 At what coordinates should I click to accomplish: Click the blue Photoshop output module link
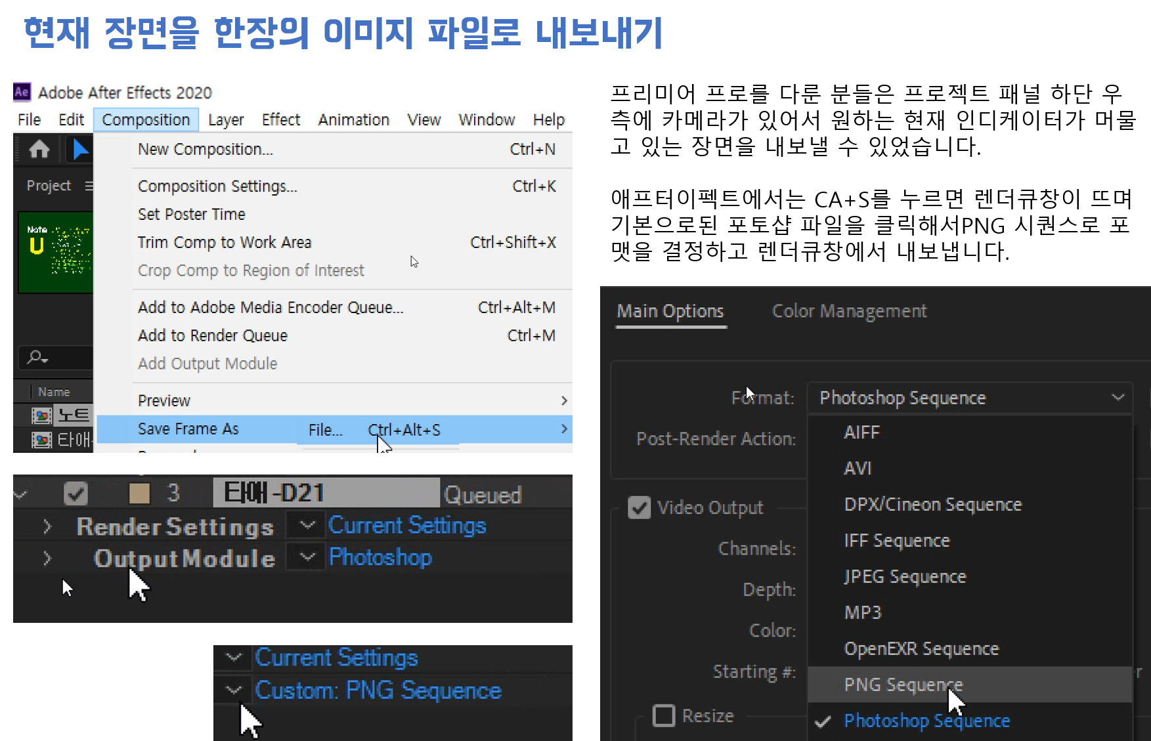pyautogui.click(x=380, y=557)
